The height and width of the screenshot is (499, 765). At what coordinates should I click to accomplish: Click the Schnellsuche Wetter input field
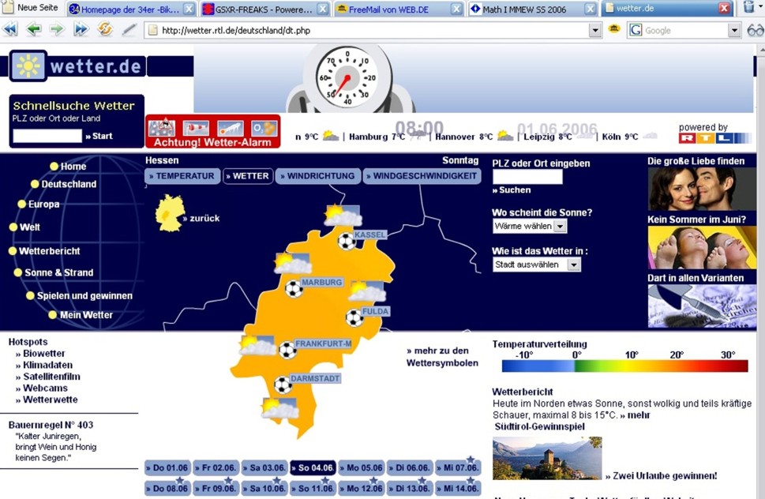(x=47, y=136)
